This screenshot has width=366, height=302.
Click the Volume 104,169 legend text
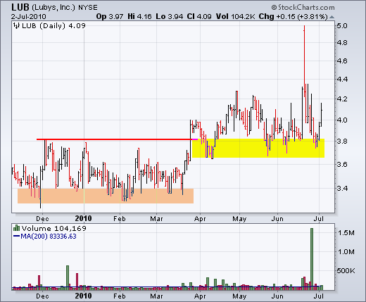(x=53, y=228)
